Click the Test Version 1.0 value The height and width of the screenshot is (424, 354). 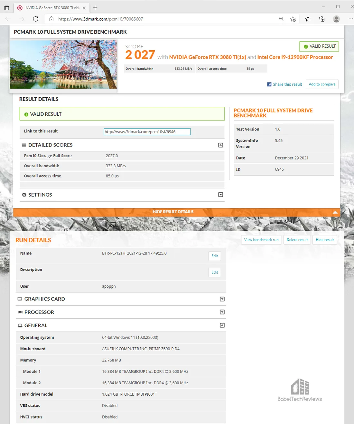[278, 129]
